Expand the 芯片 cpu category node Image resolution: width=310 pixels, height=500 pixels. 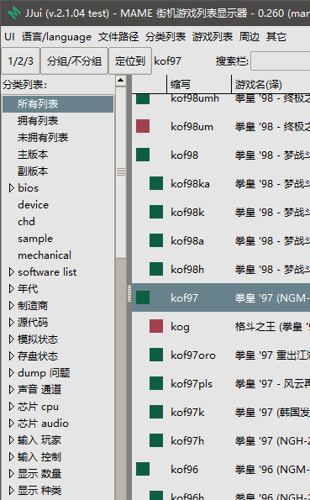(12, 406)
